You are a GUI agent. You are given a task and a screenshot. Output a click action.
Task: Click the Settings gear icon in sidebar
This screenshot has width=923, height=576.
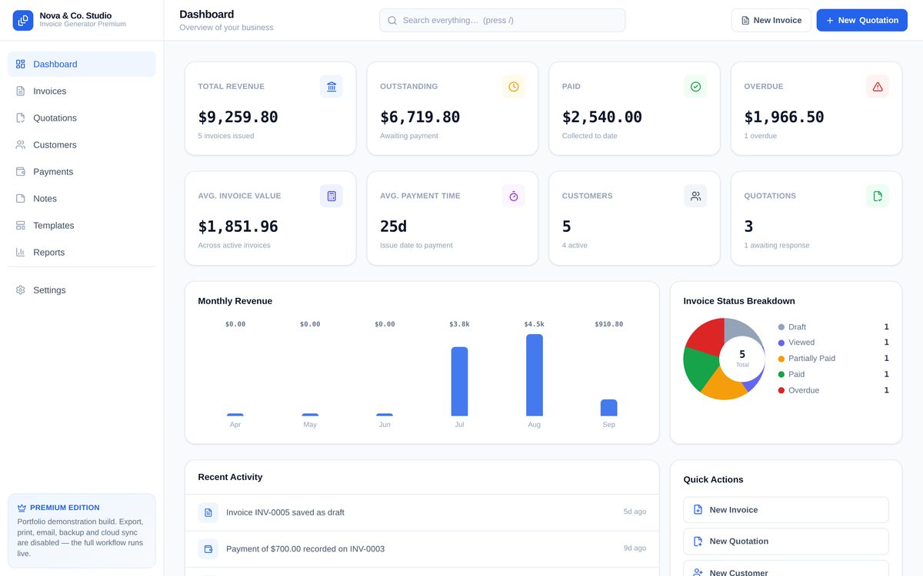coord(21,290)
